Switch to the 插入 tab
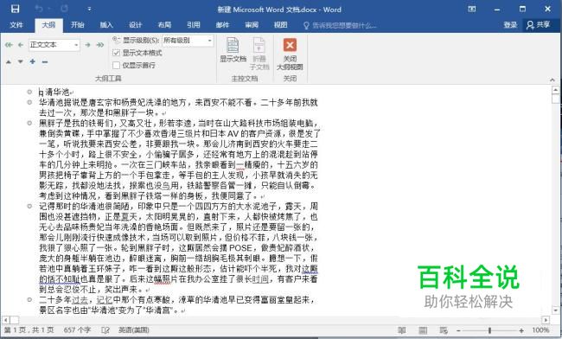The image size is (562, 339). tap(106, 25)
